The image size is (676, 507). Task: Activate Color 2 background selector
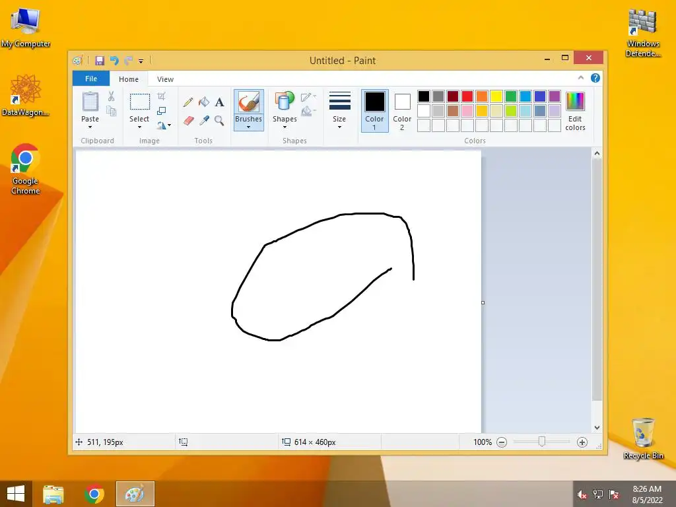coord(402,111)
